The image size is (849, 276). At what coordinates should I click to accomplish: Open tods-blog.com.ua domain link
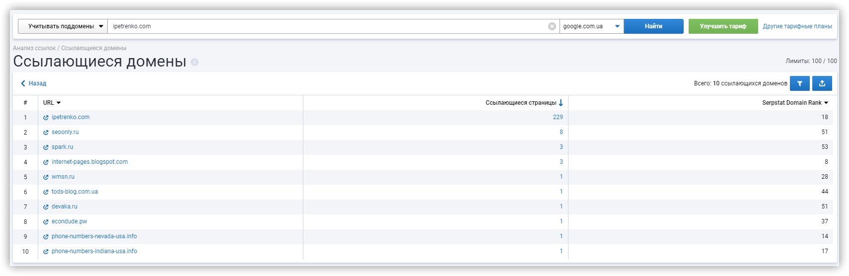coord(75,192)
